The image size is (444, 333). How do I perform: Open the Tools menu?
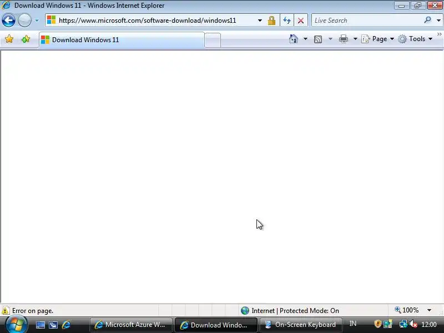415,39
